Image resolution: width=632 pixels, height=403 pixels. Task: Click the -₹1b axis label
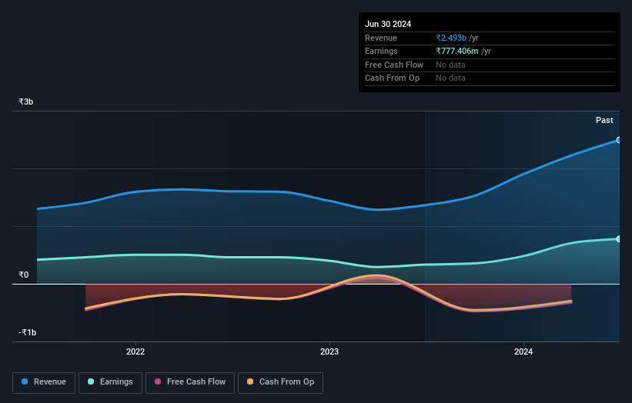tap(27, 332)
